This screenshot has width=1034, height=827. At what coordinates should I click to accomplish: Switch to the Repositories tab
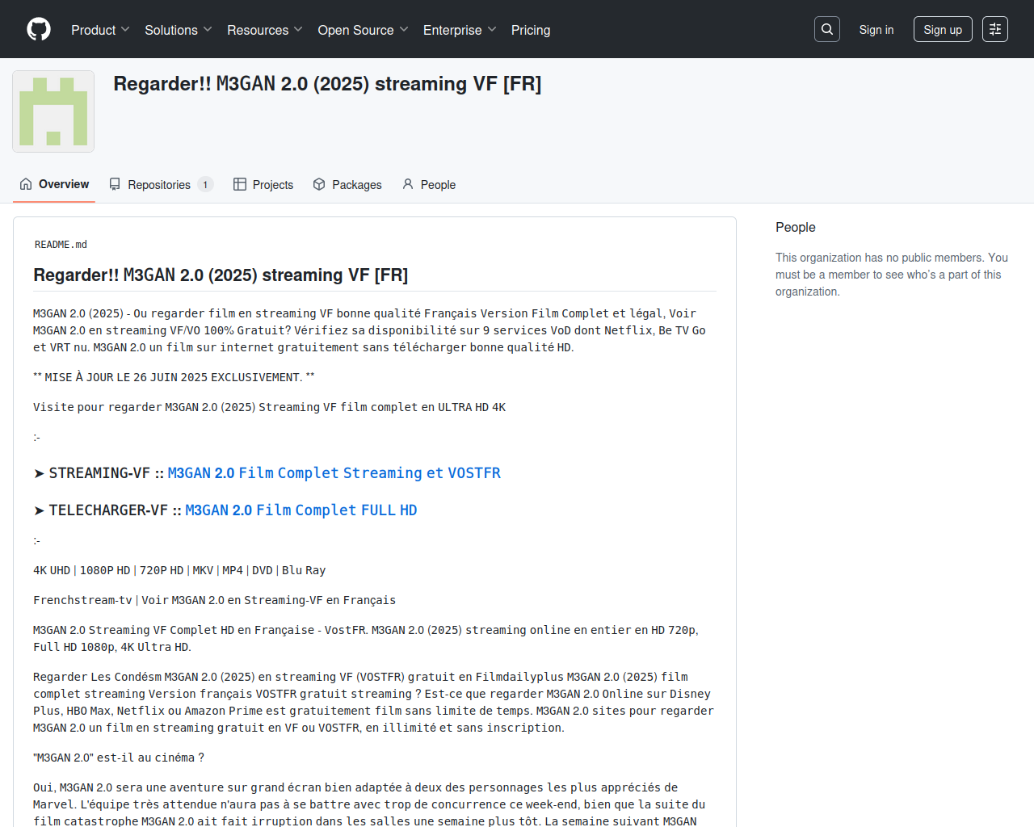[x=161, y=184]
